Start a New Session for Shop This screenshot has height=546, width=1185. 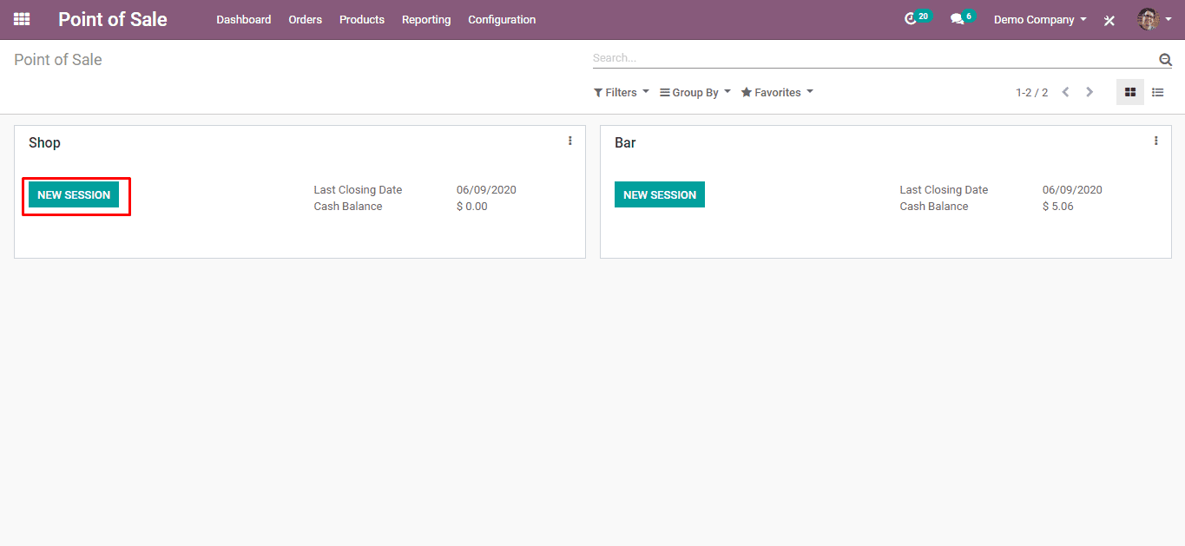pos(74,194)
